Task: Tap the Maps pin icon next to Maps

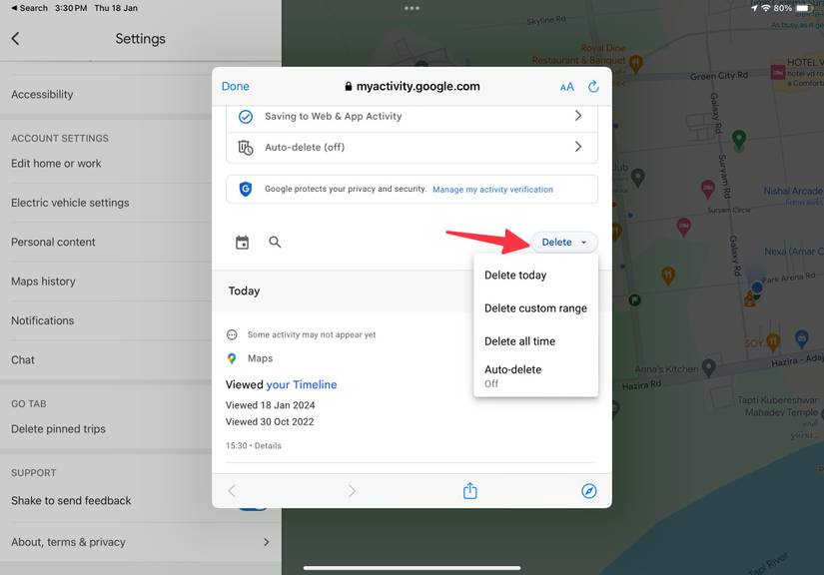Action: pos(231,356)
